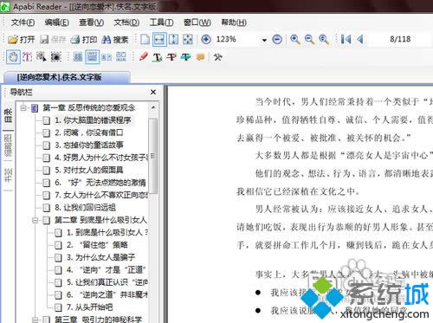Select the snapshot region tool

pyautogui.click(x=56, y=57)
